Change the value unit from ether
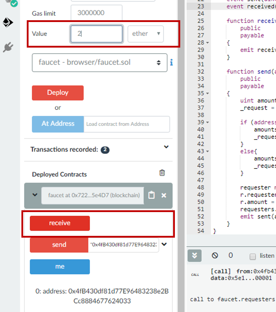276x312 pixels. click(x=145, y=34)
